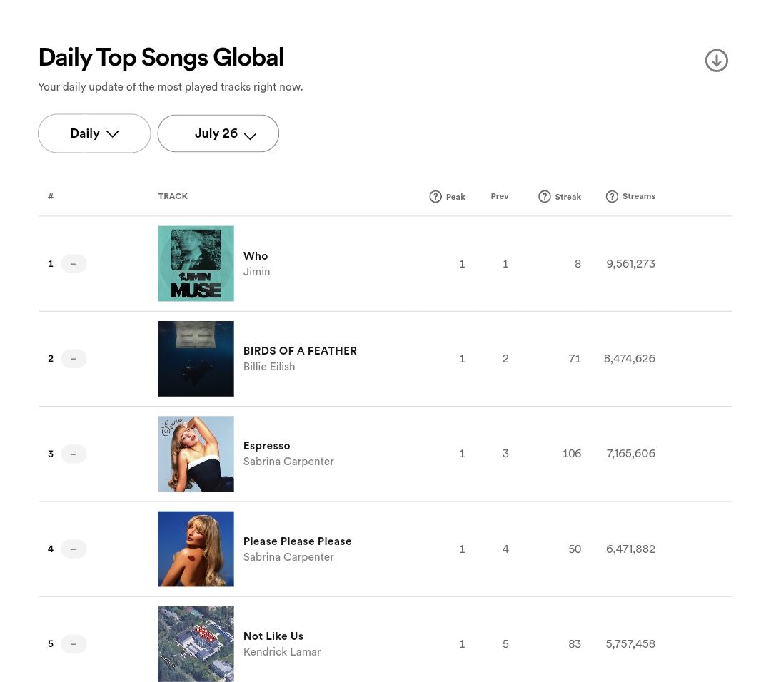Click rank change badge for Espresso
Image resolution: width=771 pixels, height=682 pixels.
coord(74,454)
